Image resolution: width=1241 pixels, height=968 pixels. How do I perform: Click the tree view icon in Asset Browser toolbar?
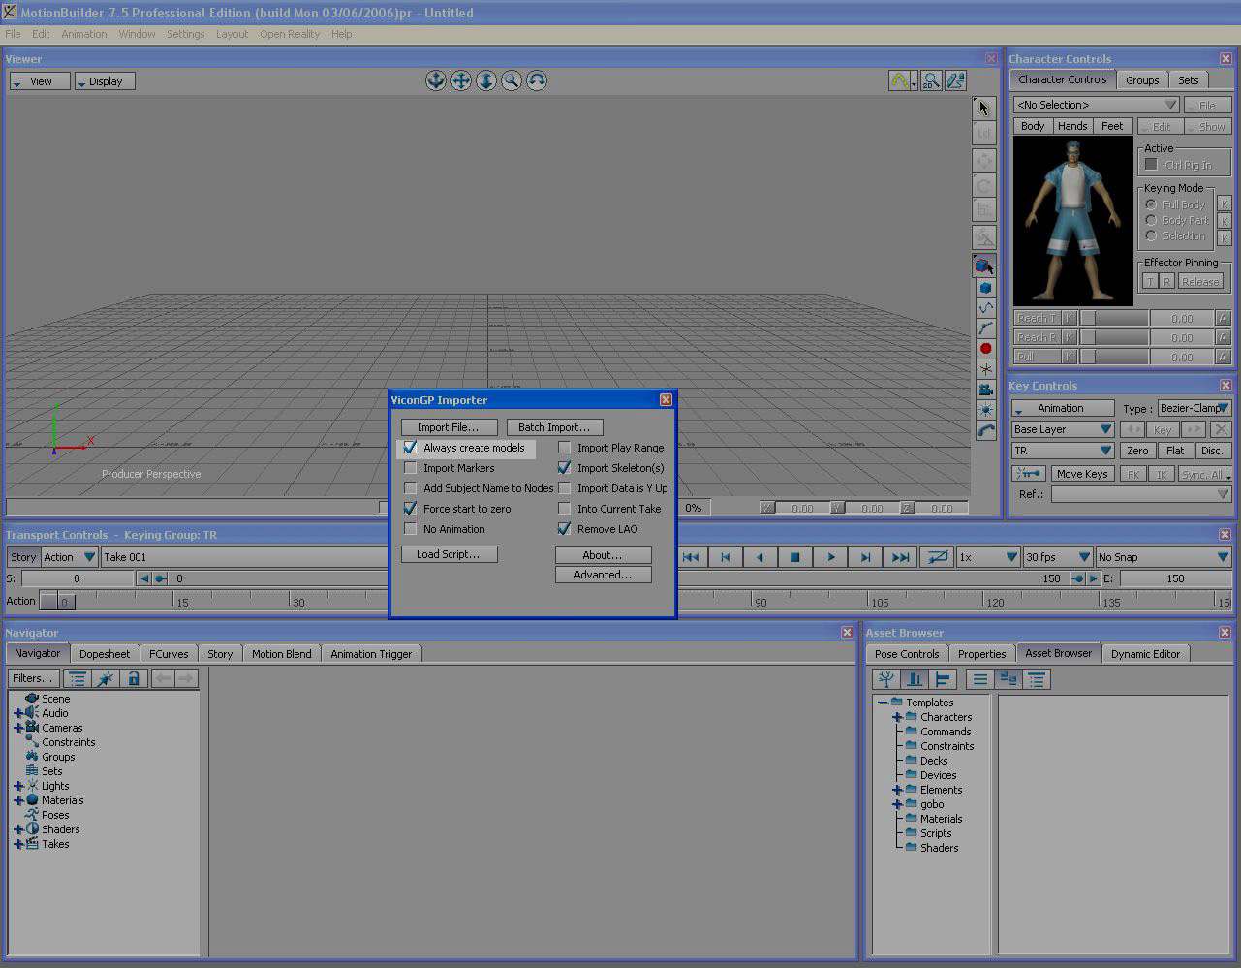coord(885,679)
